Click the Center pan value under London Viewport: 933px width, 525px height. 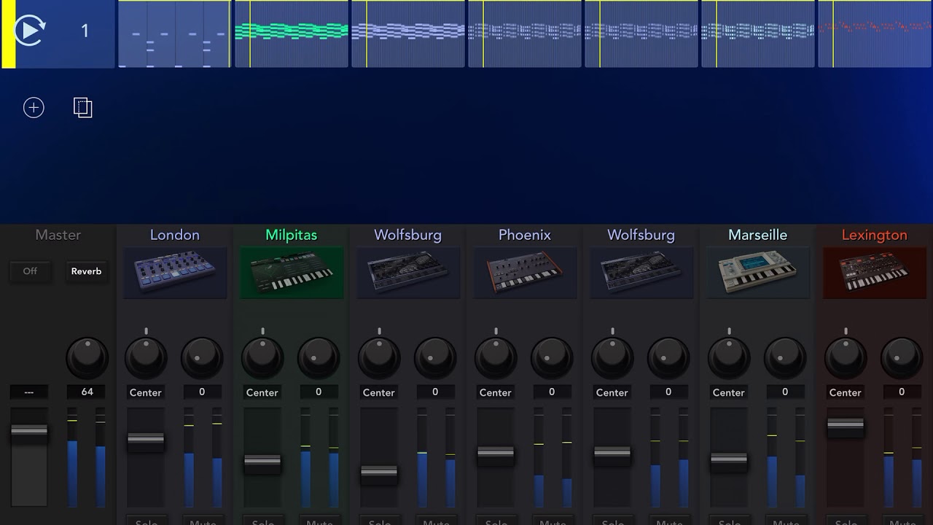pos(146,392)
